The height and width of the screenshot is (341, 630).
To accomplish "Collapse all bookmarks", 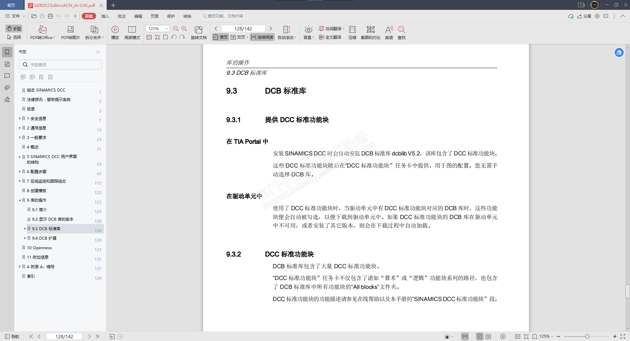I will [x=32, y=77].
